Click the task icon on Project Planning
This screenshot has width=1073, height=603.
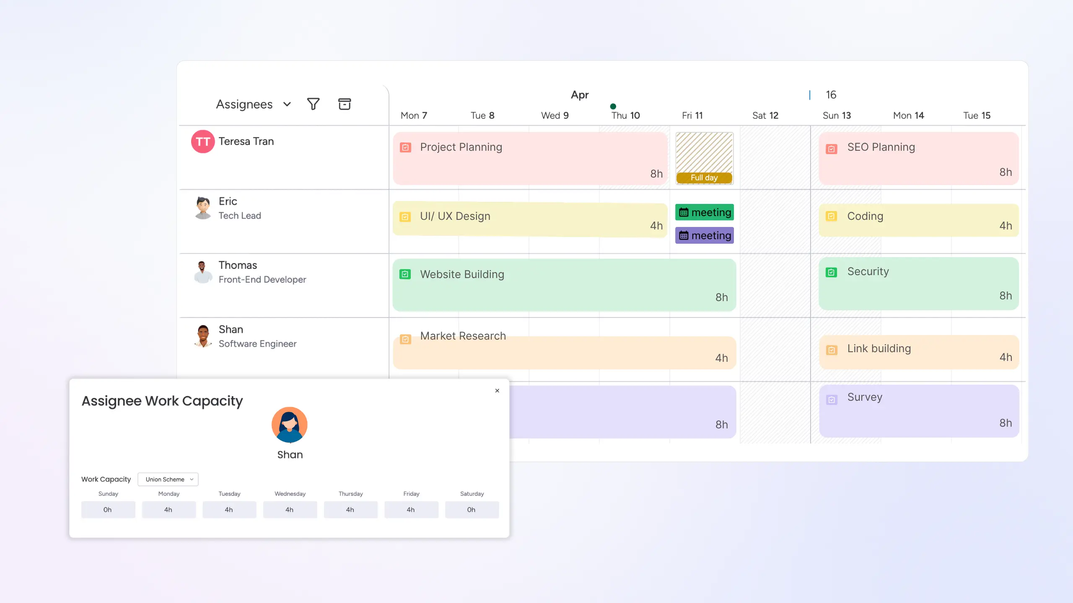406,147
